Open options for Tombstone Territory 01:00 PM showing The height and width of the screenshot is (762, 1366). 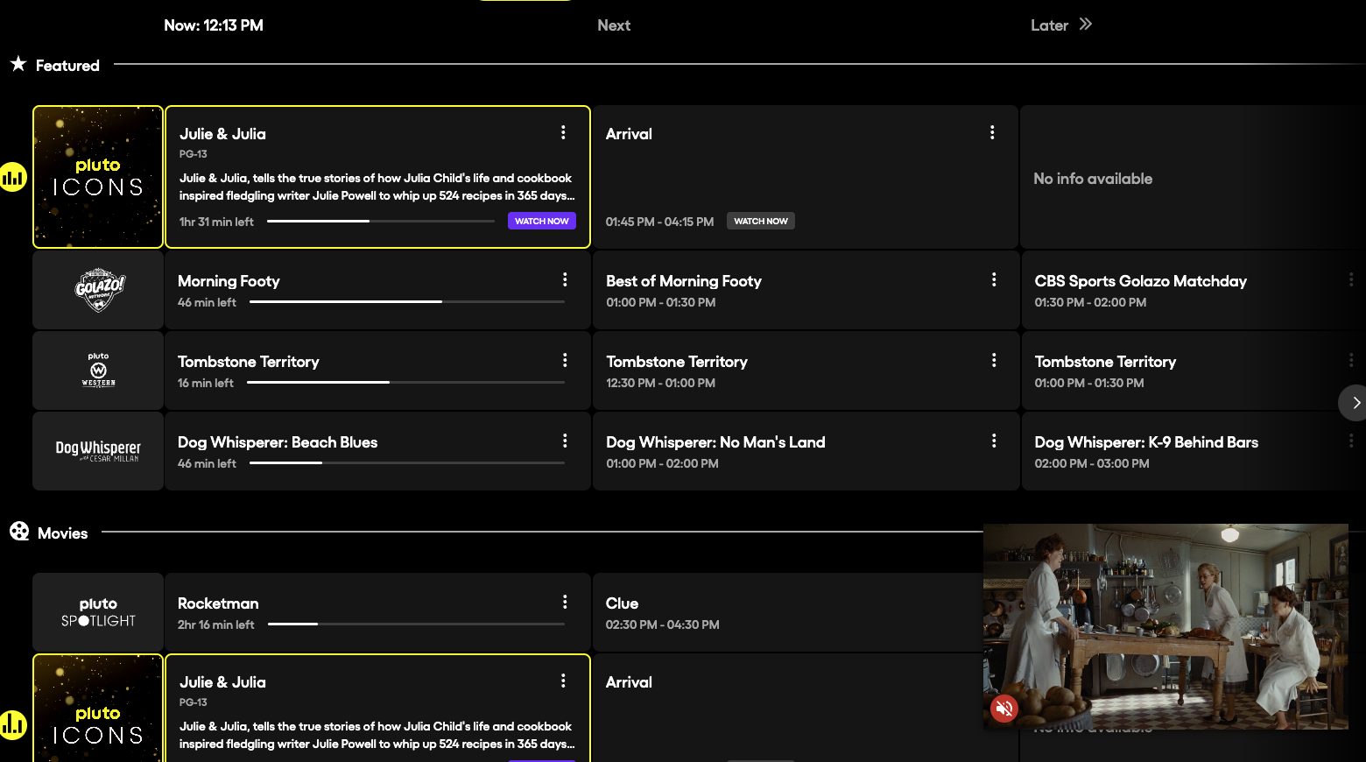[1351, 360]
